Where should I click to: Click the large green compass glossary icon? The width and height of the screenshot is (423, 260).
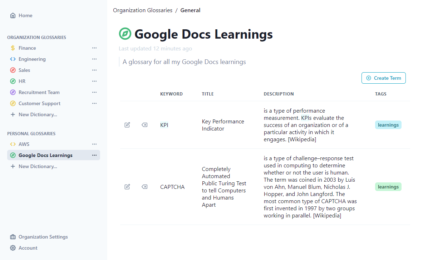click(125, 34)
